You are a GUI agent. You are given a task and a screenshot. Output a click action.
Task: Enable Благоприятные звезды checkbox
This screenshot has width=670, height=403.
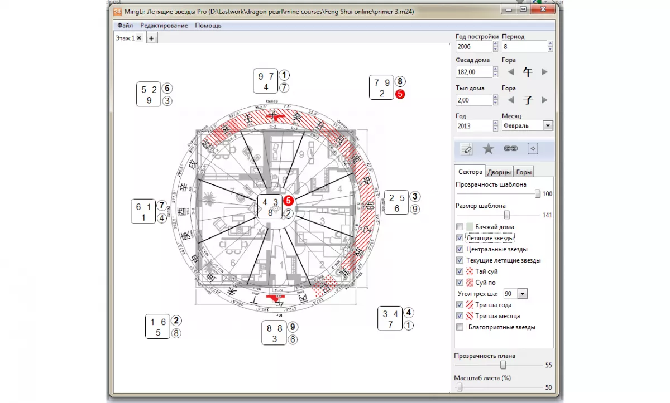tap(460, 327)
